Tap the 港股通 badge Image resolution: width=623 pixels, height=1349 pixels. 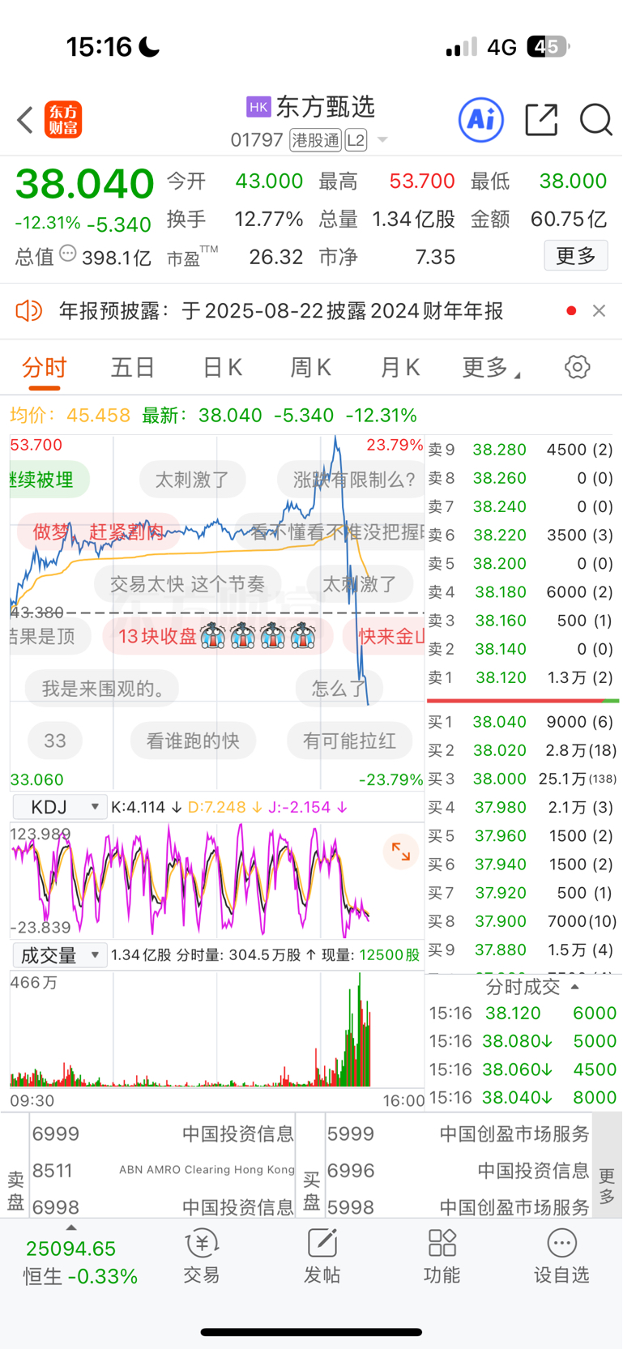pyautogui.click(x=316, y=140)
